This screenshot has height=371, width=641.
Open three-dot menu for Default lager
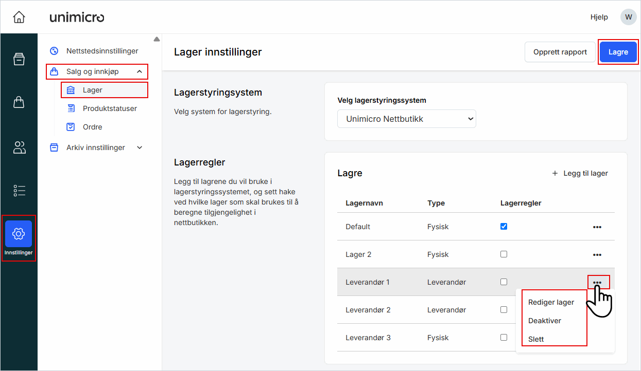click(597, 227)
